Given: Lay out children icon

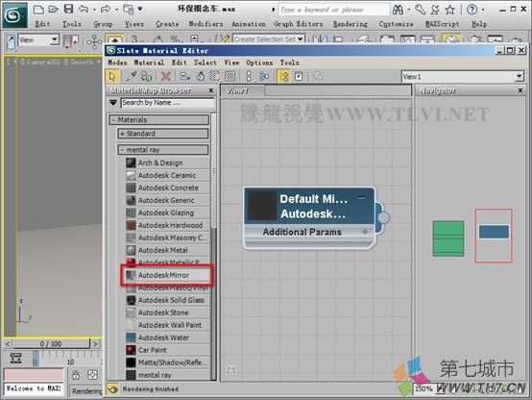Looking at the screenshot, I should [264, 77].
